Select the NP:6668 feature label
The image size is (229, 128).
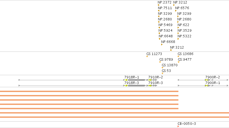[x=168, y=42]
